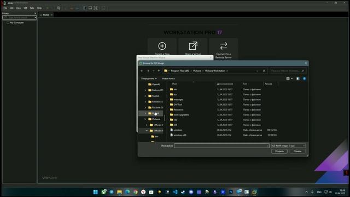Screen dimensions: 350x197
Task: Open Photoshop from the taskbar
Action: pyautogui.click(x=231, y=192)
